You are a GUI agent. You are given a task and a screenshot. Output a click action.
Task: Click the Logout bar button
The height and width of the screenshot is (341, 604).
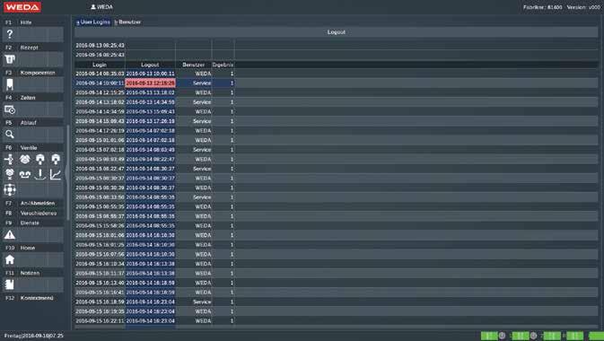[336, 32]
